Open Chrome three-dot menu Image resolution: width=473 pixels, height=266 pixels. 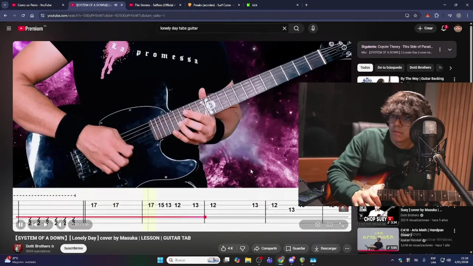(468, 16)
